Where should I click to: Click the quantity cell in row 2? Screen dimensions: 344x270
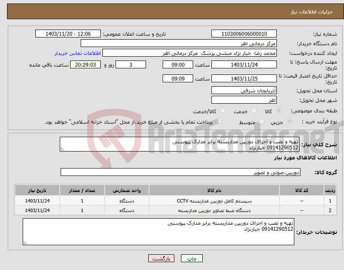coord(82,210)
